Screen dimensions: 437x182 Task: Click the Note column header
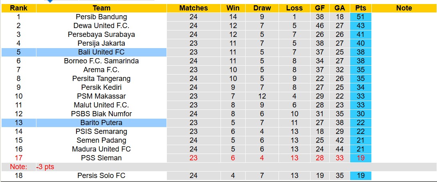point(404,8)
